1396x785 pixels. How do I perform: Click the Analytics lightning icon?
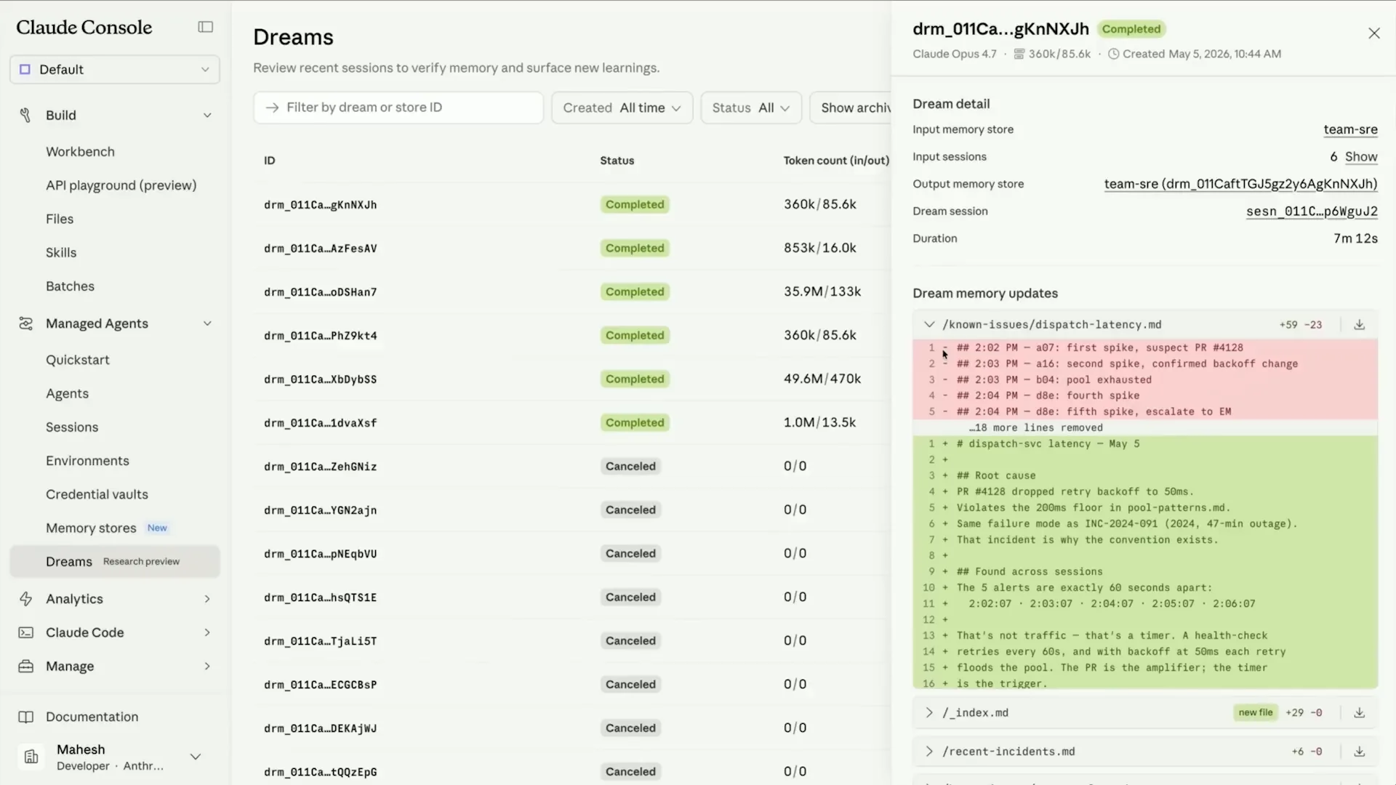coord(25,599)
